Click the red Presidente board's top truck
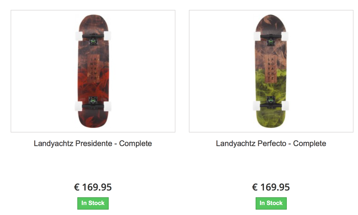Screen dimensions: 358x215 point(93,38)
